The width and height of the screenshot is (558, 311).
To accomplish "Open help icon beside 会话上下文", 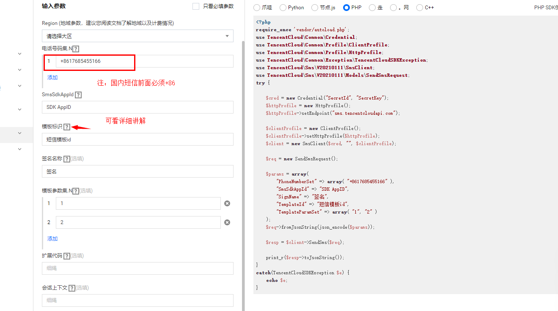I will click(72, 288).
